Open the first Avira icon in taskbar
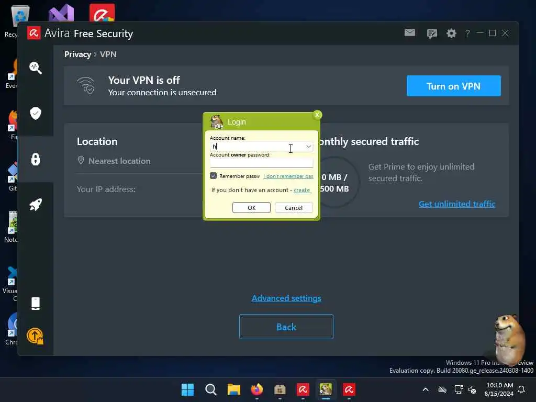This screenshot has width=536, height=402. [303, 389]
